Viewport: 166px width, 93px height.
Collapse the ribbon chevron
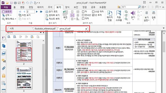click(163, 7)
